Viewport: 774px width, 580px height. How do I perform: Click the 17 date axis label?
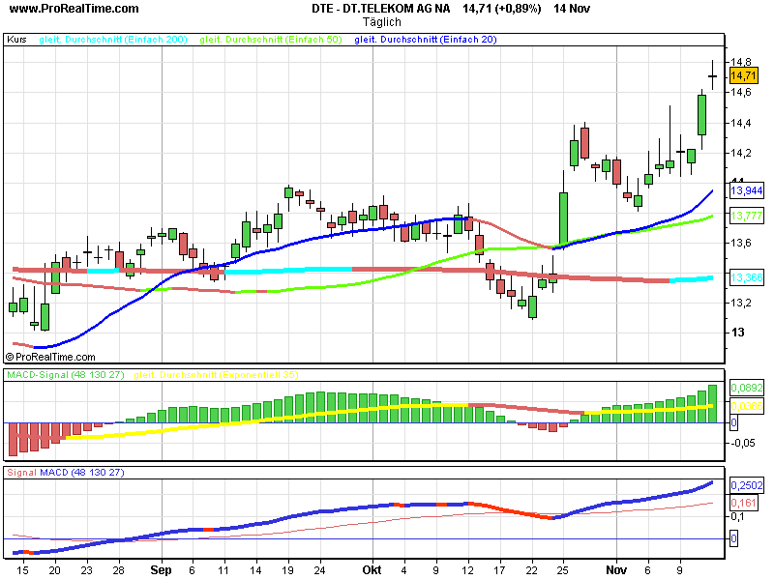pyautogui.click(x=499, y=570)
